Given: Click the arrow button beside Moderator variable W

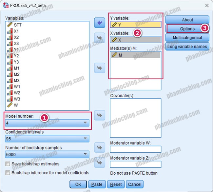Looking at the screenshot, I should 100,147.
